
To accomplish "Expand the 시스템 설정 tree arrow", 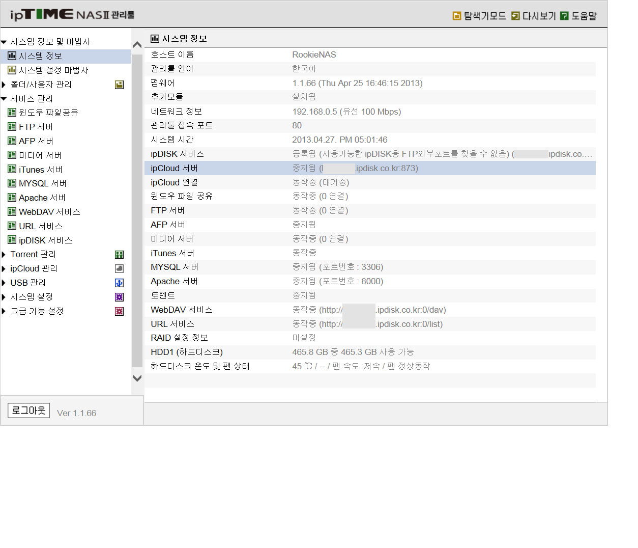I will click(x=4, y=297).
